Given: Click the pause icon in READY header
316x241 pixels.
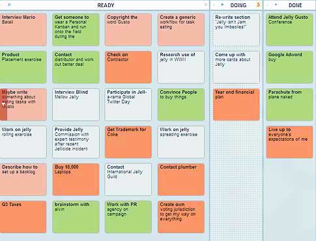Looking at the screenshot, I should click(9, 5).
